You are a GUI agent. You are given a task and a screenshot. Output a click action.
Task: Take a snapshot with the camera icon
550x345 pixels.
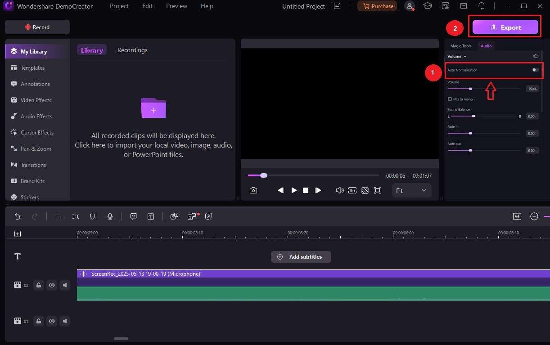tap(253, 190)
